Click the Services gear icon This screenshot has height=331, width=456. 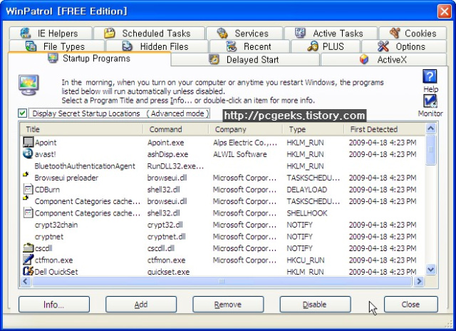coord(222,34)
